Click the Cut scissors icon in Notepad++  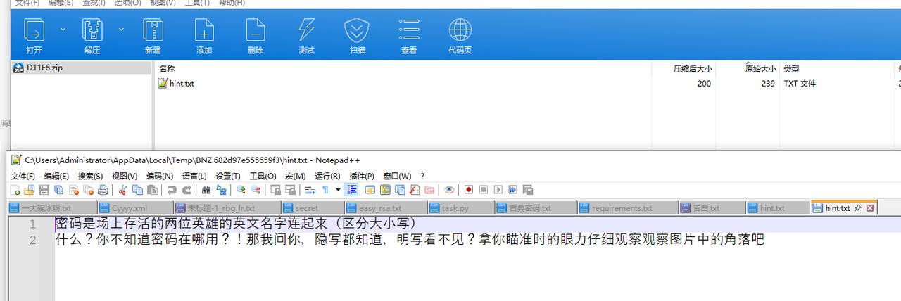point(122,190)
